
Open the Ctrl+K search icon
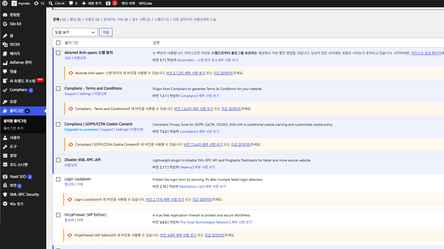pyautogui.click(x=51, y=3)
